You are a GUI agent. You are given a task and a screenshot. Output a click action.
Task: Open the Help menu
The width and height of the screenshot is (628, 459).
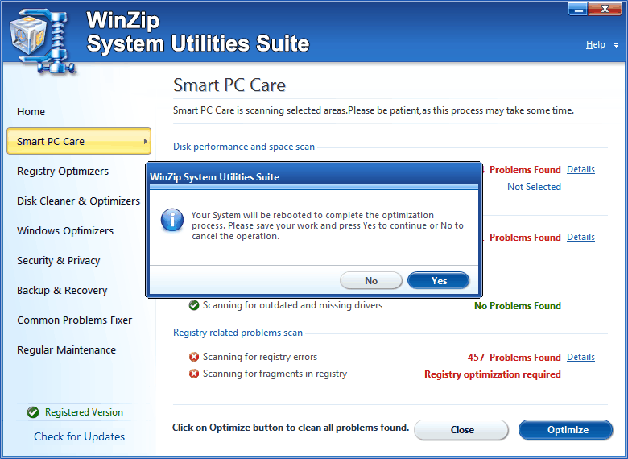pos(596,44)
